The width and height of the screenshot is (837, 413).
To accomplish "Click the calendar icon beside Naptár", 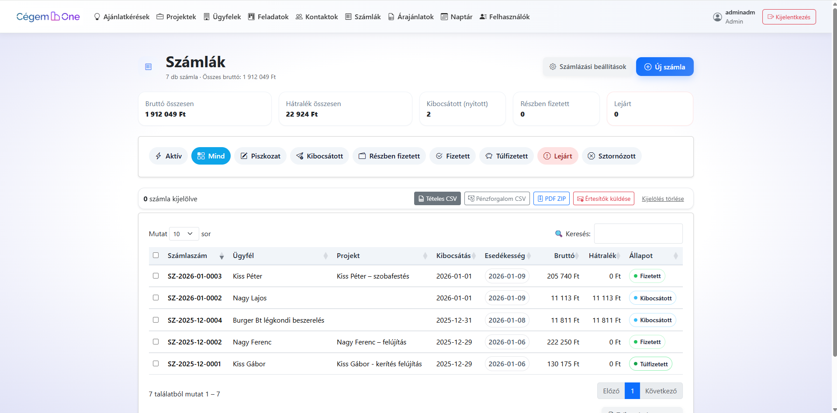I will (444, 17).
